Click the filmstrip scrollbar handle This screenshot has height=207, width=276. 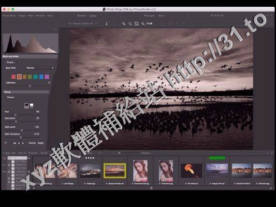click(x=151, y=188)
